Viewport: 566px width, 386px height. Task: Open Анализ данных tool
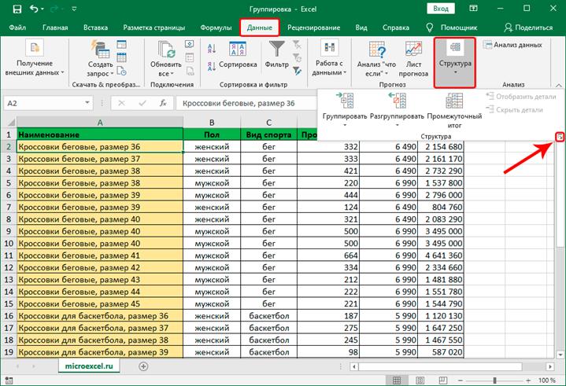512,45
